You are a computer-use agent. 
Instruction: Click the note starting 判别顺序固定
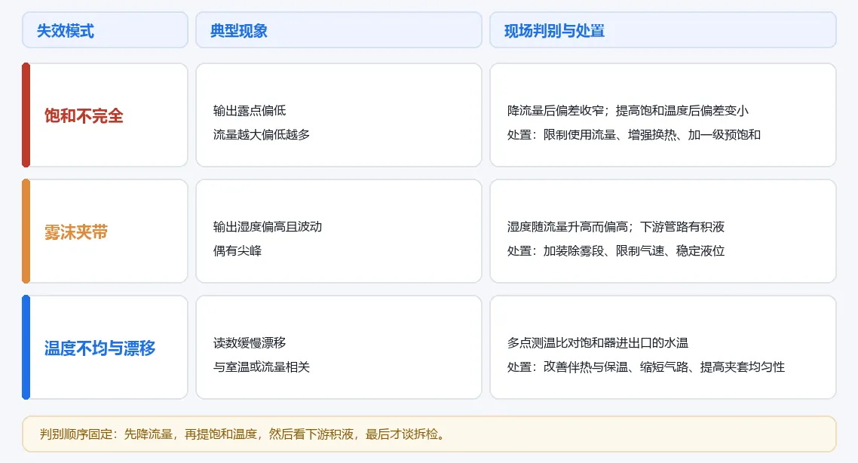pyautogui.click(x=429, y=434)
